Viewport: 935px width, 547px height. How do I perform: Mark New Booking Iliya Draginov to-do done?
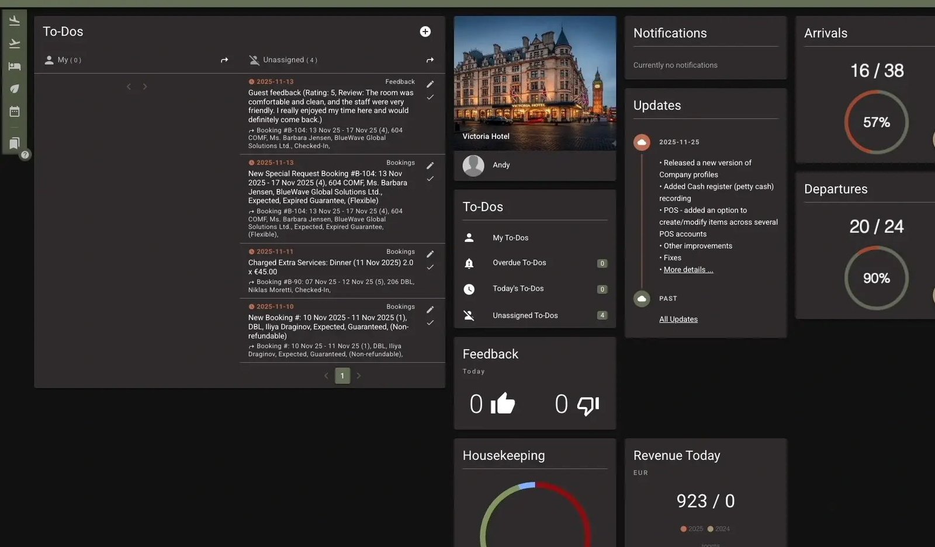click(430, 323)
